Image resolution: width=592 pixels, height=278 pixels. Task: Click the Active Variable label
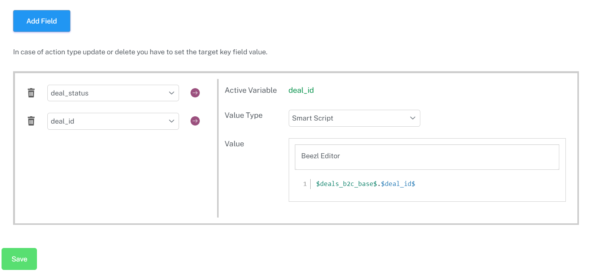[x=251, y=90]
